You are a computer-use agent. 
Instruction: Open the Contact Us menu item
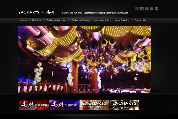(140, 20)
